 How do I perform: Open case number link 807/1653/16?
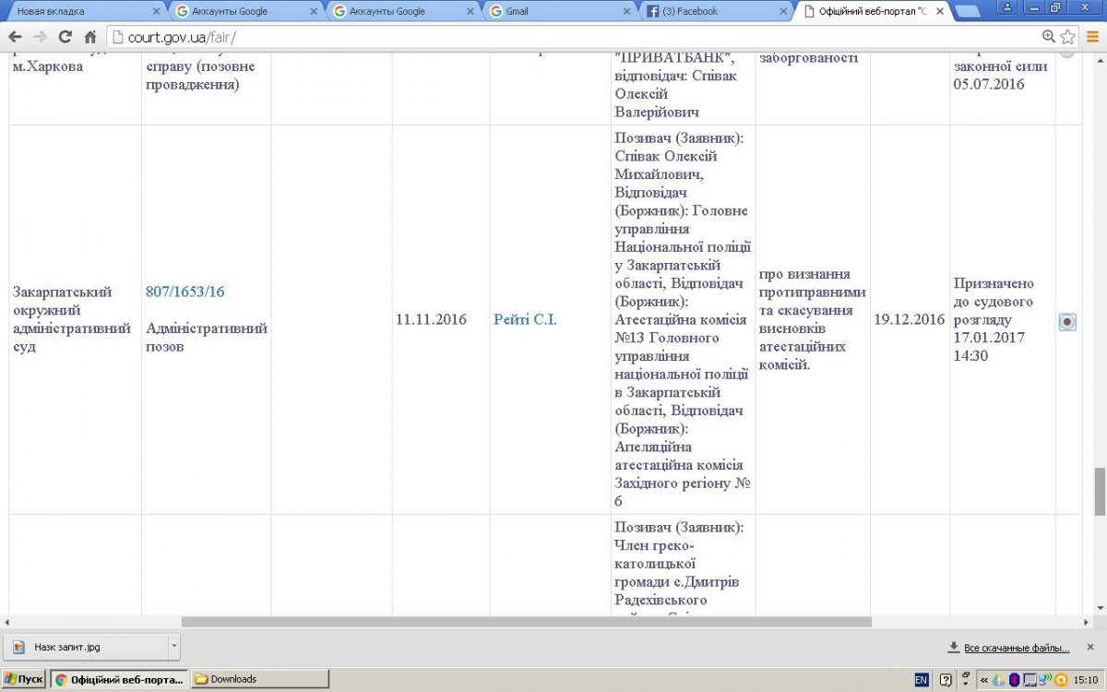[184, 292]
